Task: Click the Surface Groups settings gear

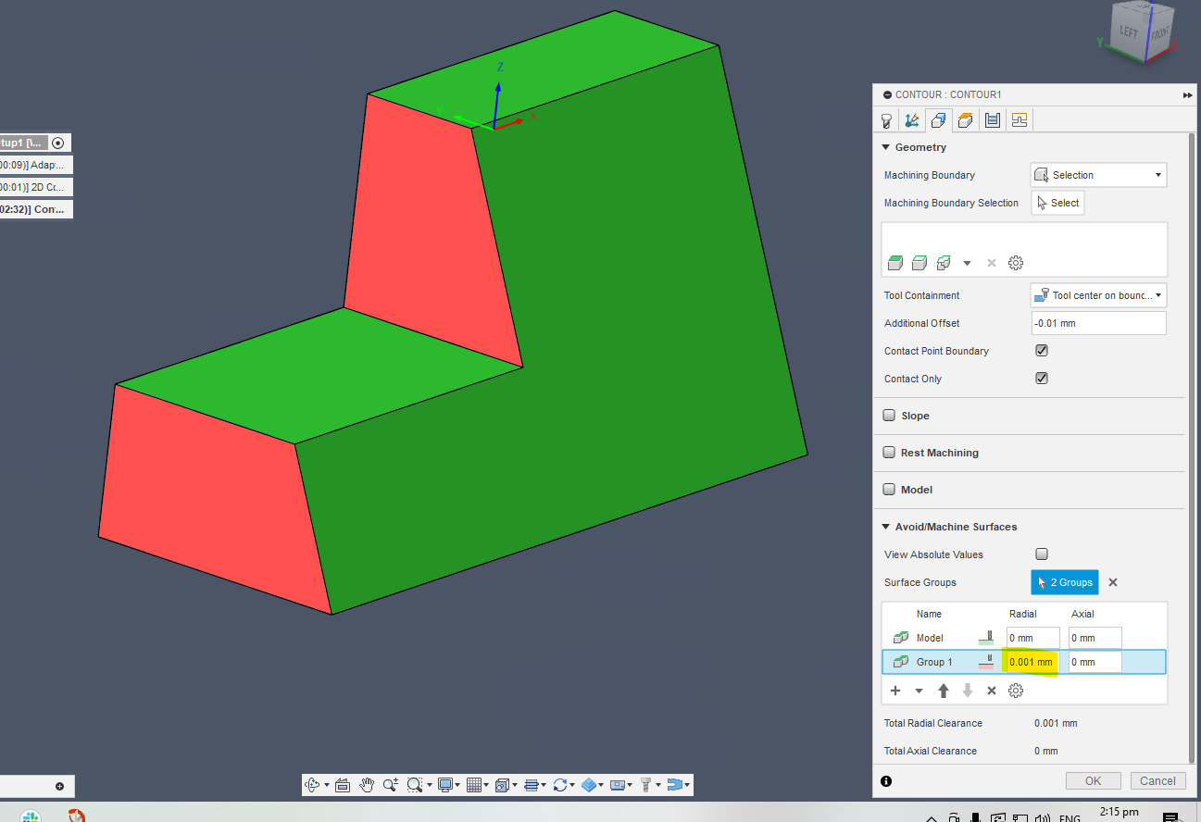Action: 1014,691
